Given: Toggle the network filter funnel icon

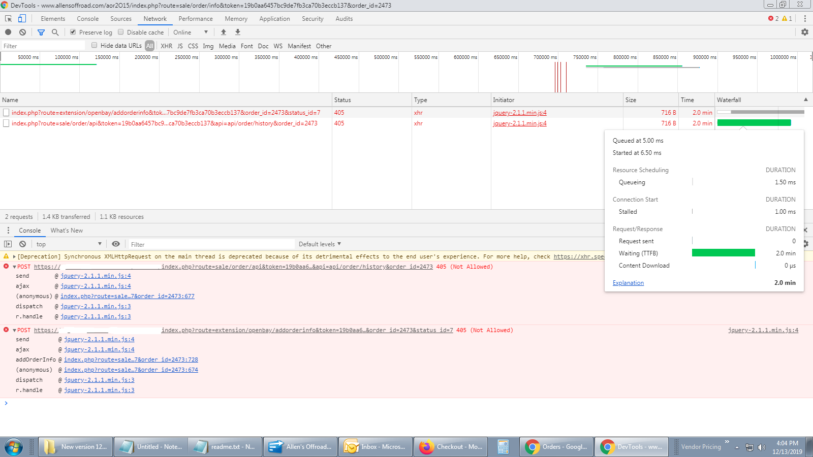Looking at the screenshot, I should [x=41, y=32].
